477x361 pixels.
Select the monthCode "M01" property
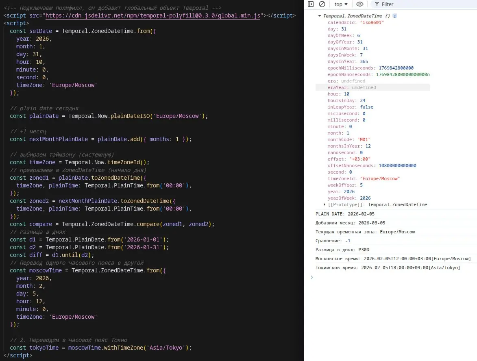(349, 139)
